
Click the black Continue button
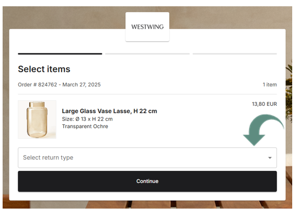pyautogui.click(x=147, y=181)
